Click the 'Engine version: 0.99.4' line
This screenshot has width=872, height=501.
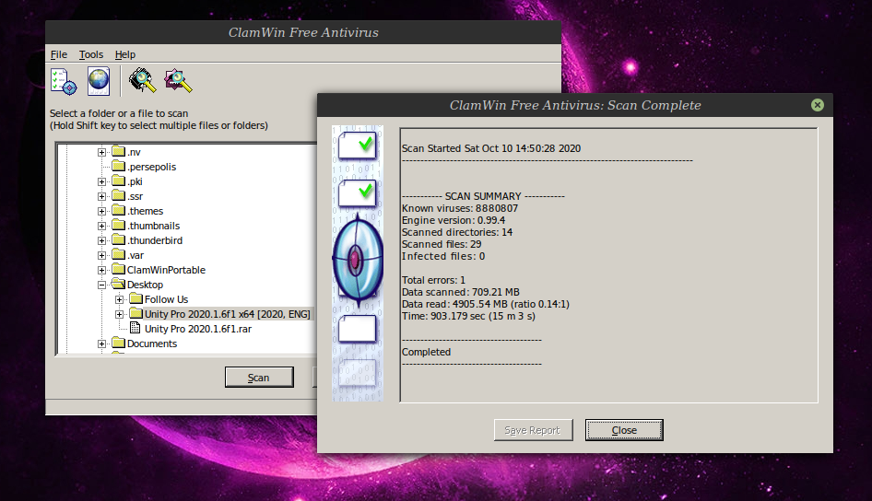(x=454, y=220)
